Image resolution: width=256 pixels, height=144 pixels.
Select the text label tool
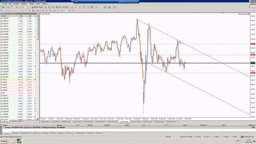tap(30, 11)
